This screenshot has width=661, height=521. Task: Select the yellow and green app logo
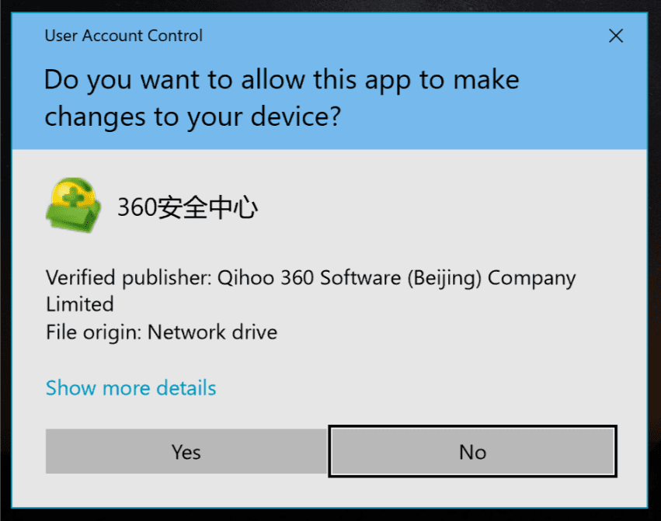(x=74, y=205)
